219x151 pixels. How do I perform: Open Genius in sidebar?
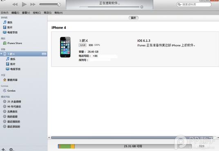9,91
